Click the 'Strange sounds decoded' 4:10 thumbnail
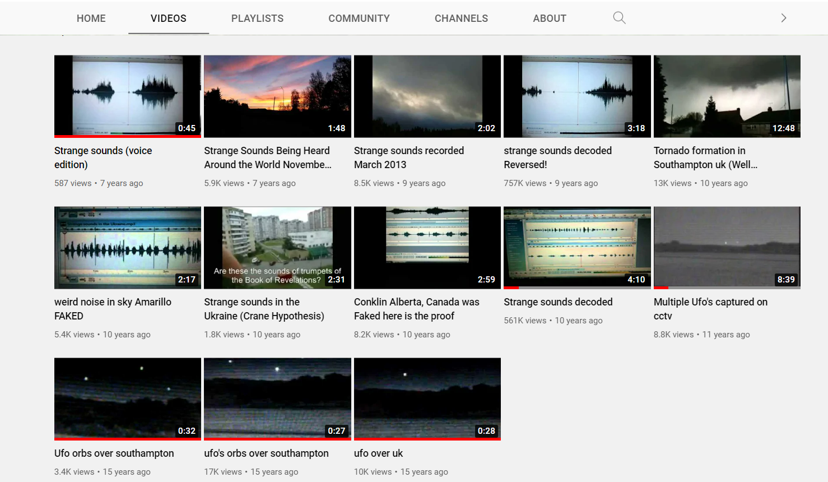 pos(577,247)
